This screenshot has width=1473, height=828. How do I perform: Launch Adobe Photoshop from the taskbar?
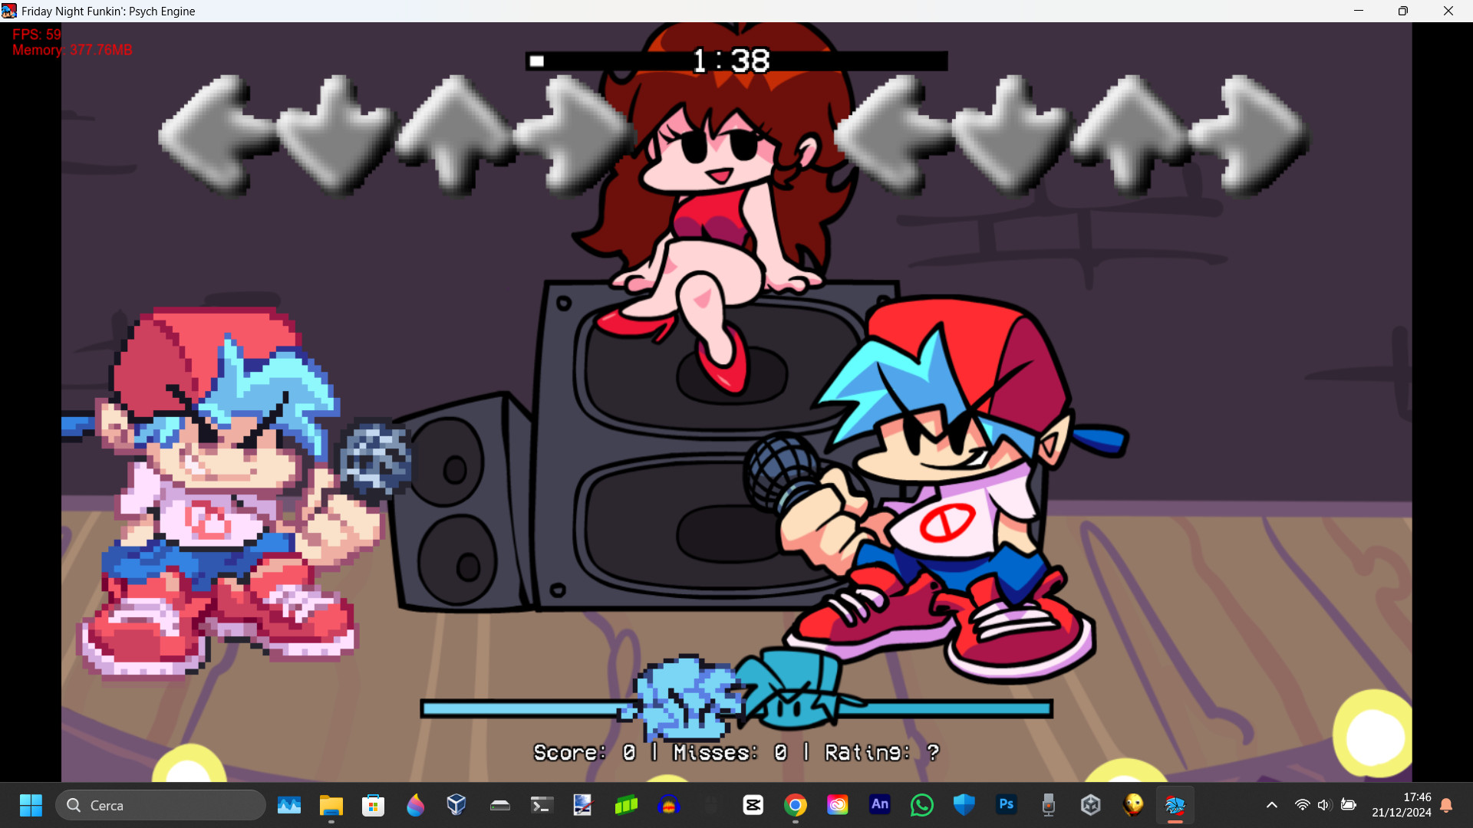[1007, 805]
